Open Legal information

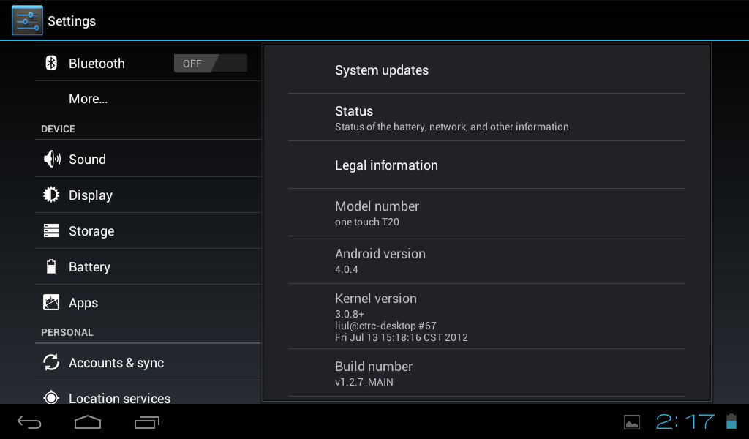coord(486,165)
